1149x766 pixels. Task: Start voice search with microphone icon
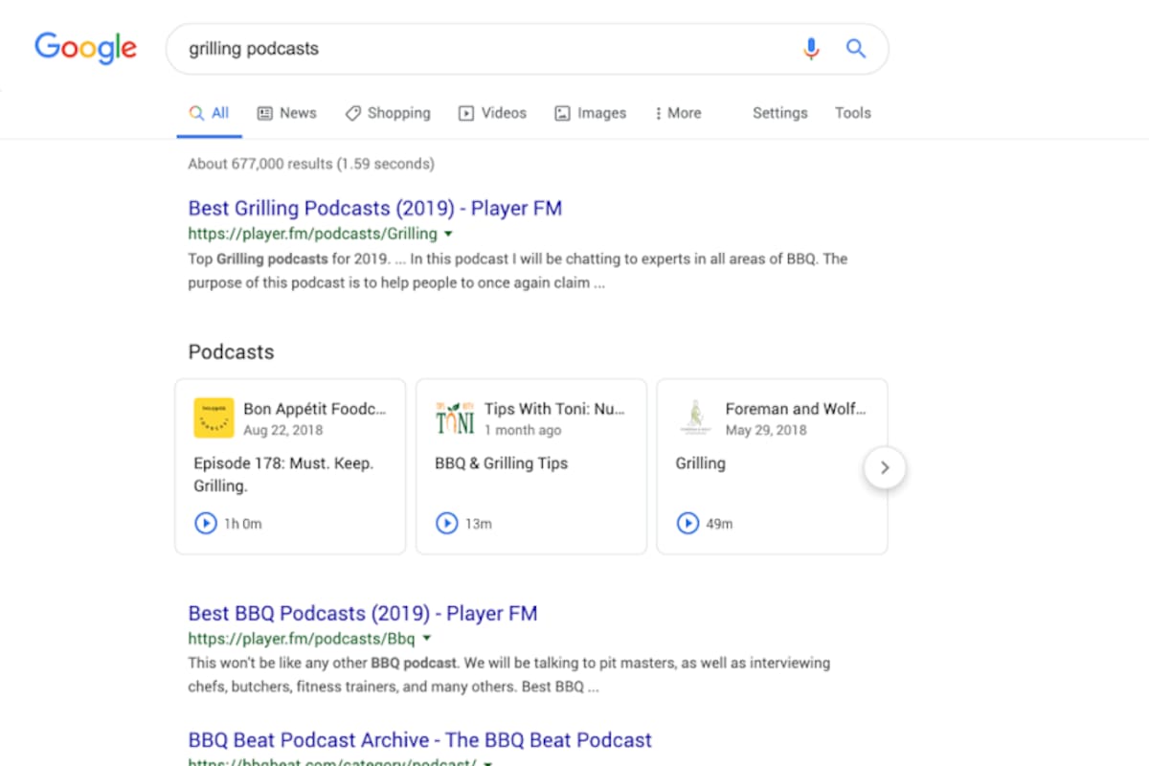(x=811, y=49)
